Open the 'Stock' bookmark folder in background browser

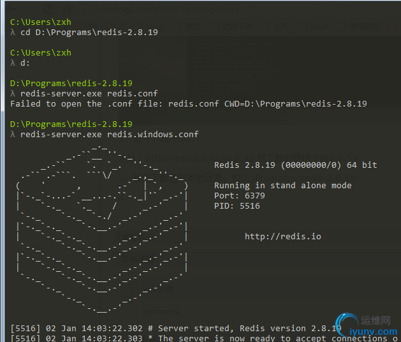tap(314, 27)
